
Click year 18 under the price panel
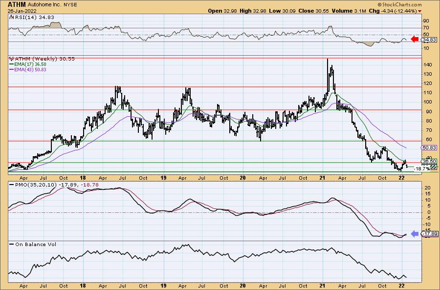(x=83, y=178)
